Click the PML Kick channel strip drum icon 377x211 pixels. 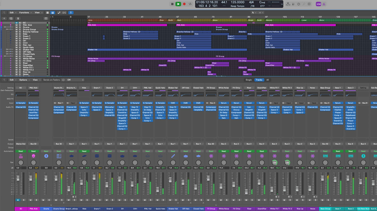pos(33,156)
